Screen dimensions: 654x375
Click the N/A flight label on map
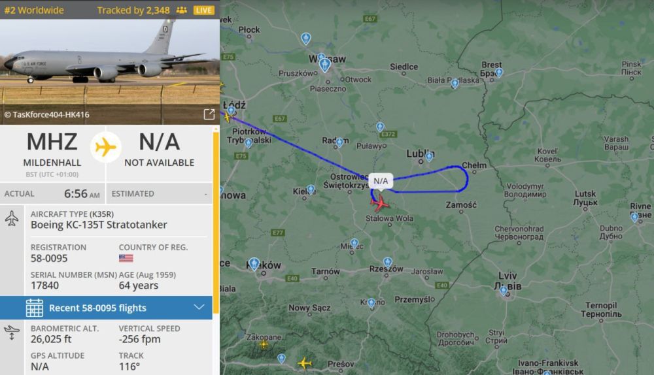pos(381,181)
